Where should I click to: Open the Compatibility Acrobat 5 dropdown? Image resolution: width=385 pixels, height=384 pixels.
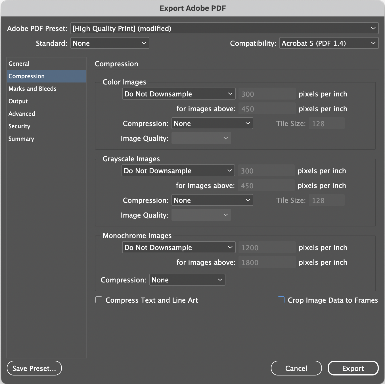point(329,43)
